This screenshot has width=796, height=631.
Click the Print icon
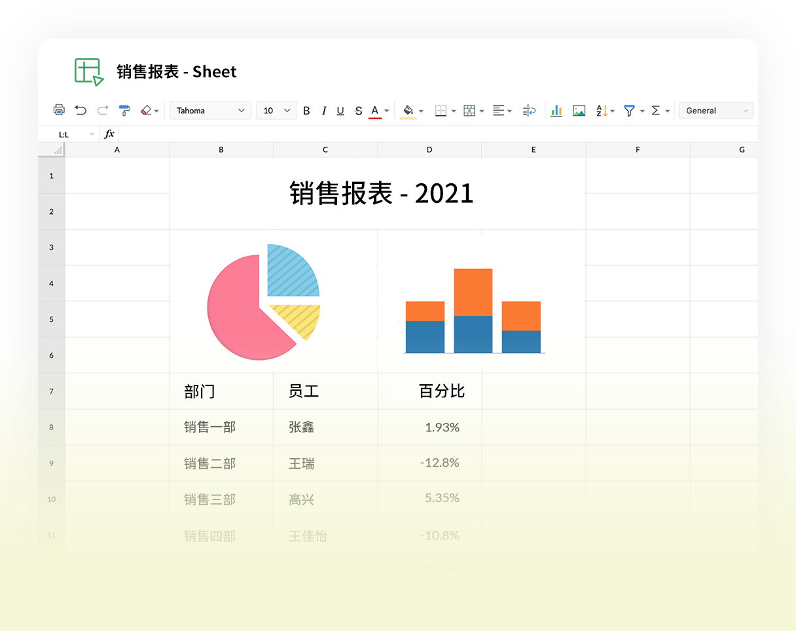(x=59, y=111)
